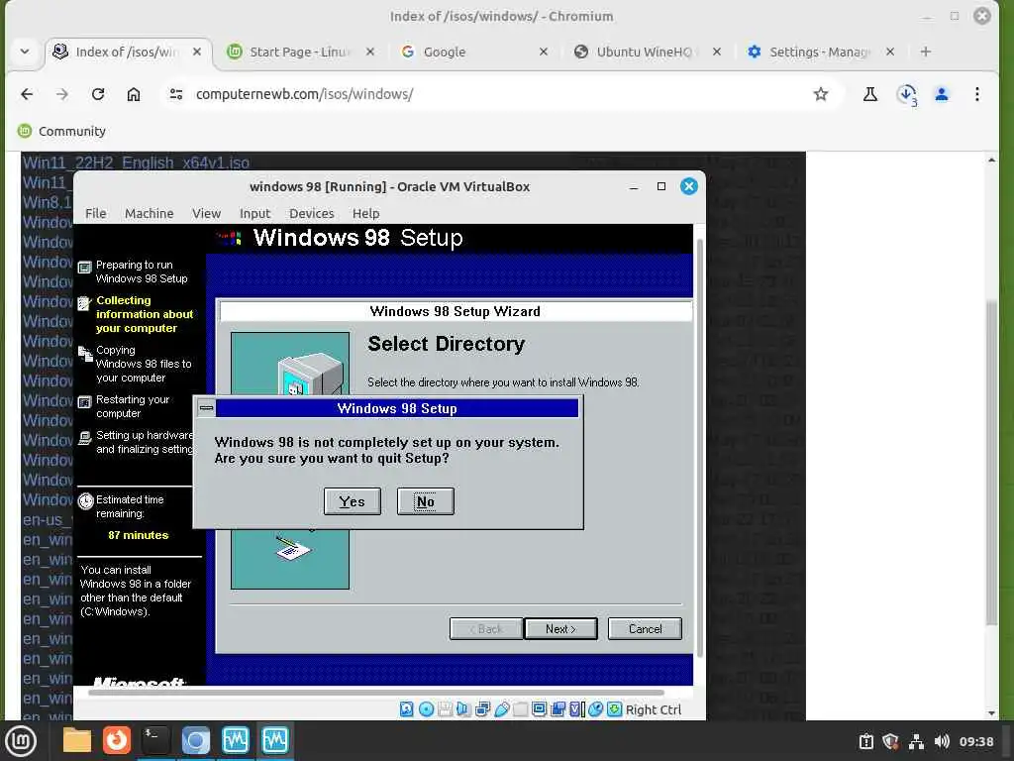Click the Chromium page vertical scrollbar
The height and width of the screenshot is (761, 1014).
click(x=991, y=463)
